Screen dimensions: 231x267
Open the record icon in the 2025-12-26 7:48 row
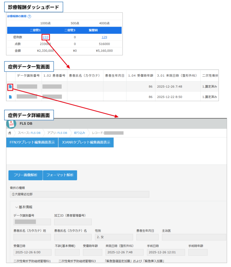10,86
